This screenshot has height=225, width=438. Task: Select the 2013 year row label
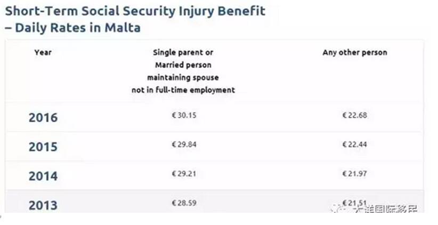43,205
